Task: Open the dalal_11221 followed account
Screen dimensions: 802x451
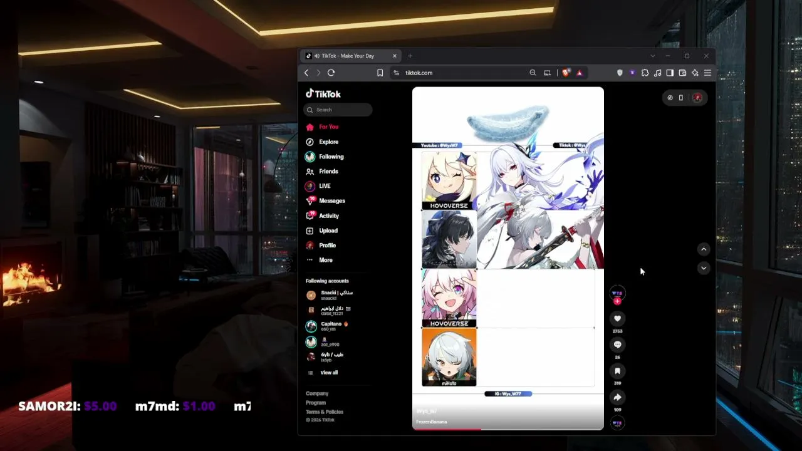Action: coord(329,311)
